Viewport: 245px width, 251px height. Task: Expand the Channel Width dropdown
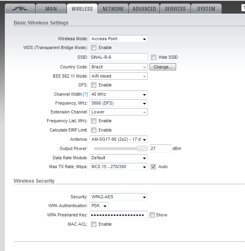pyautogui.click(x=118, y=94)
